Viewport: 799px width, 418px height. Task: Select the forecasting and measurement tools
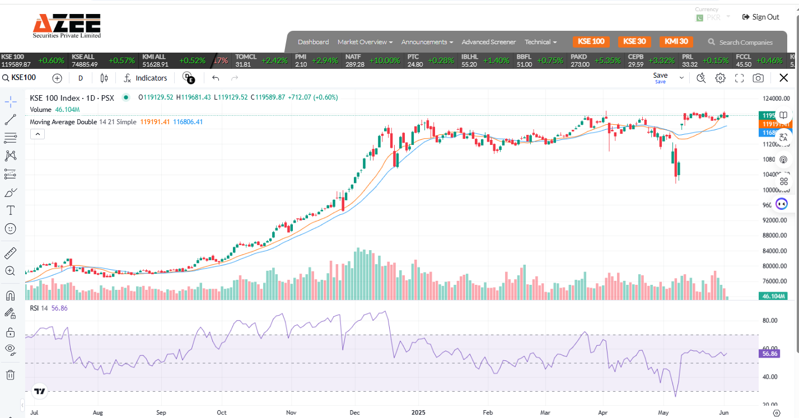10,175
